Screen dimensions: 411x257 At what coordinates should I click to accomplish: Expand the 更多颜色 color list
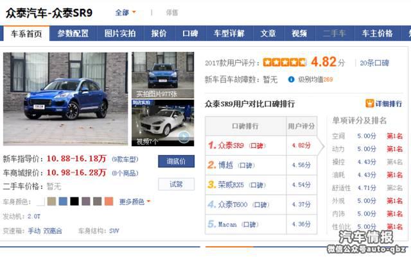(x=135, y=201)
